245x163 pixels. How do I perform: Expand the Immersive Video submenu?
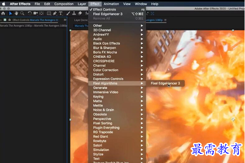coord(117,92)
